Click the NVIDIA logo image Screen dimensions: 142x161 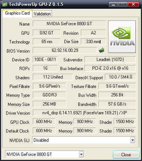tap(122, 37)
